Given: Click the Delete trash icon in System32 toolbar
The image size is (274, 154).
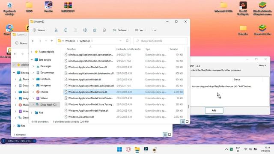Looking at the screenshot, I should pyautogui.click(x=104, y=30).
